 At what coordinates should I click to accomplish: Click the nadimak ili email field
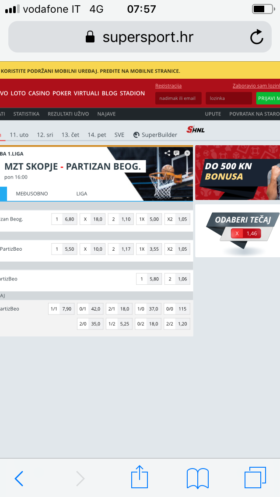178,98
